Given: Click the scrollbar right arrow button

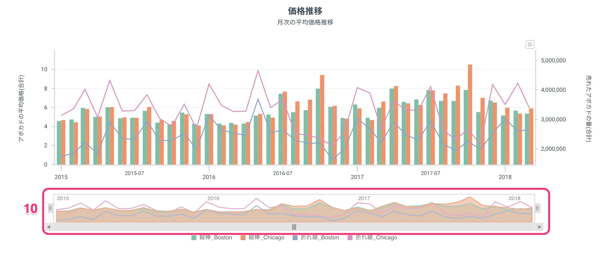Looking at the screenshot, I should pos(539,227).
